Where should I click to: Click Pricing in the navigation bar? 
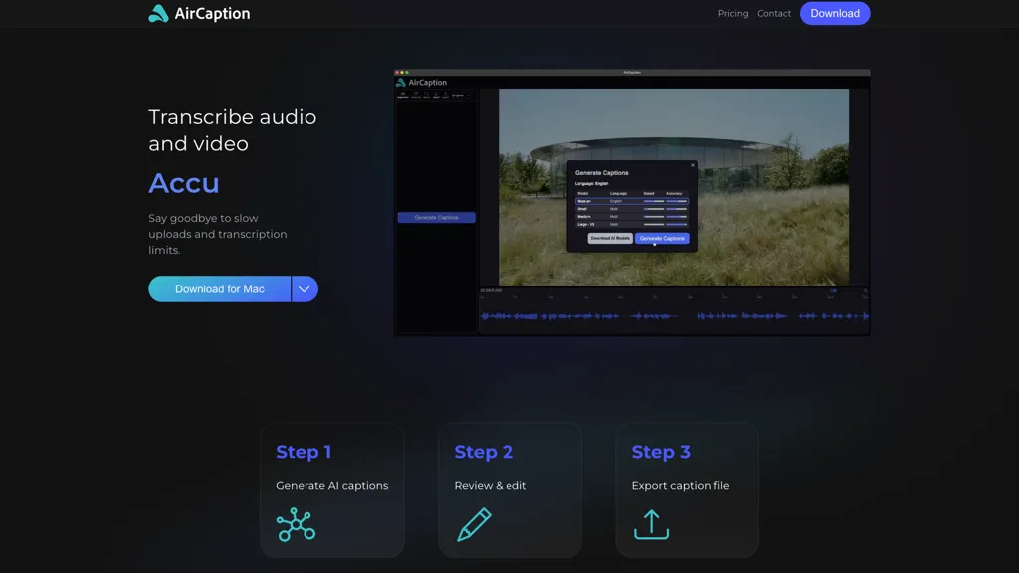(x=733, y=13)
